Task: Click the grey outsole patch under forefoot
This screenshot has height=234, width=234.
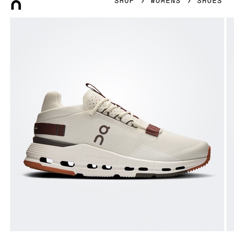Action: 161,174
